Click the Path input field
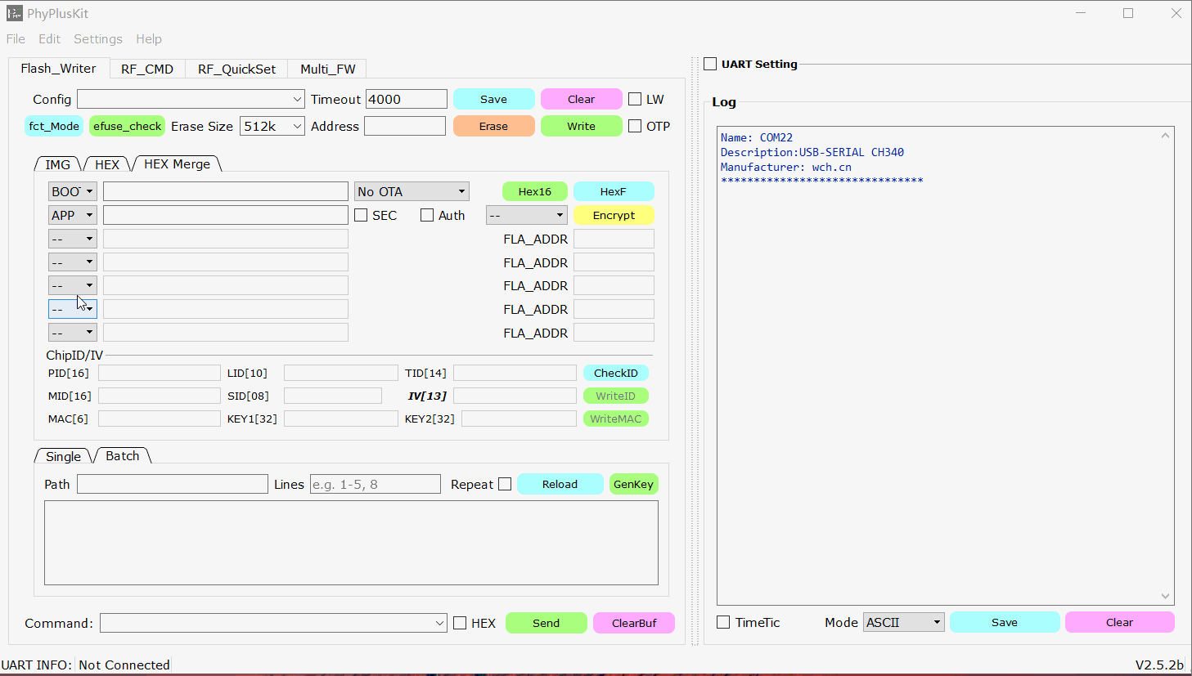 pos(173,484)
